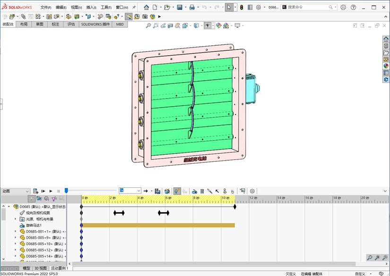
Task: Open the Help question mark icon
Action: point(353,8)
